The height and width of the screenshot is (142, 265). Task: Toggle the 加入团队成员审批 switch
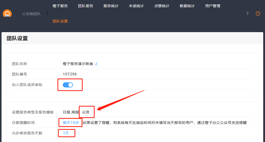coord(68,85)
